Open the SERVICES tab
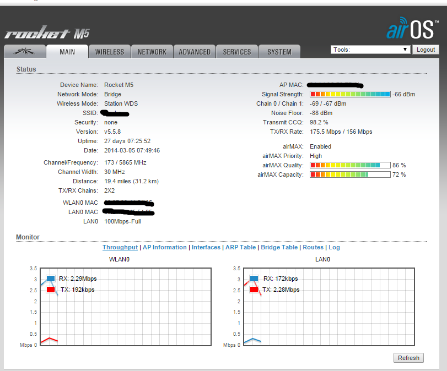The width and height of the screenshot is (447, 371). pos(237,52)
